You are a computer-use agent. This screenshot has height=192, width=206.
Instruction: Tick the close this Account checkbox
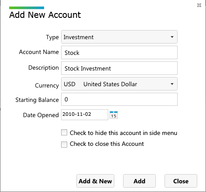coord(64,145)
